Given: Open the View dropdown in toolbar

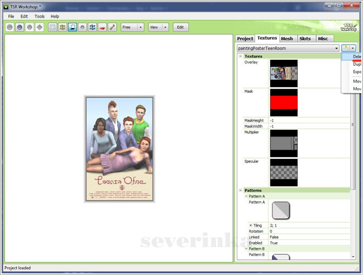Looking at the screenshot, I should click(x=165, y=27).
